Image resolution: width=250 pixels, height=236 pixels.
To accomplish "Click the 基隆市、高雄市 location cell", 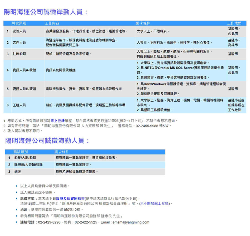I will [236, 43].
